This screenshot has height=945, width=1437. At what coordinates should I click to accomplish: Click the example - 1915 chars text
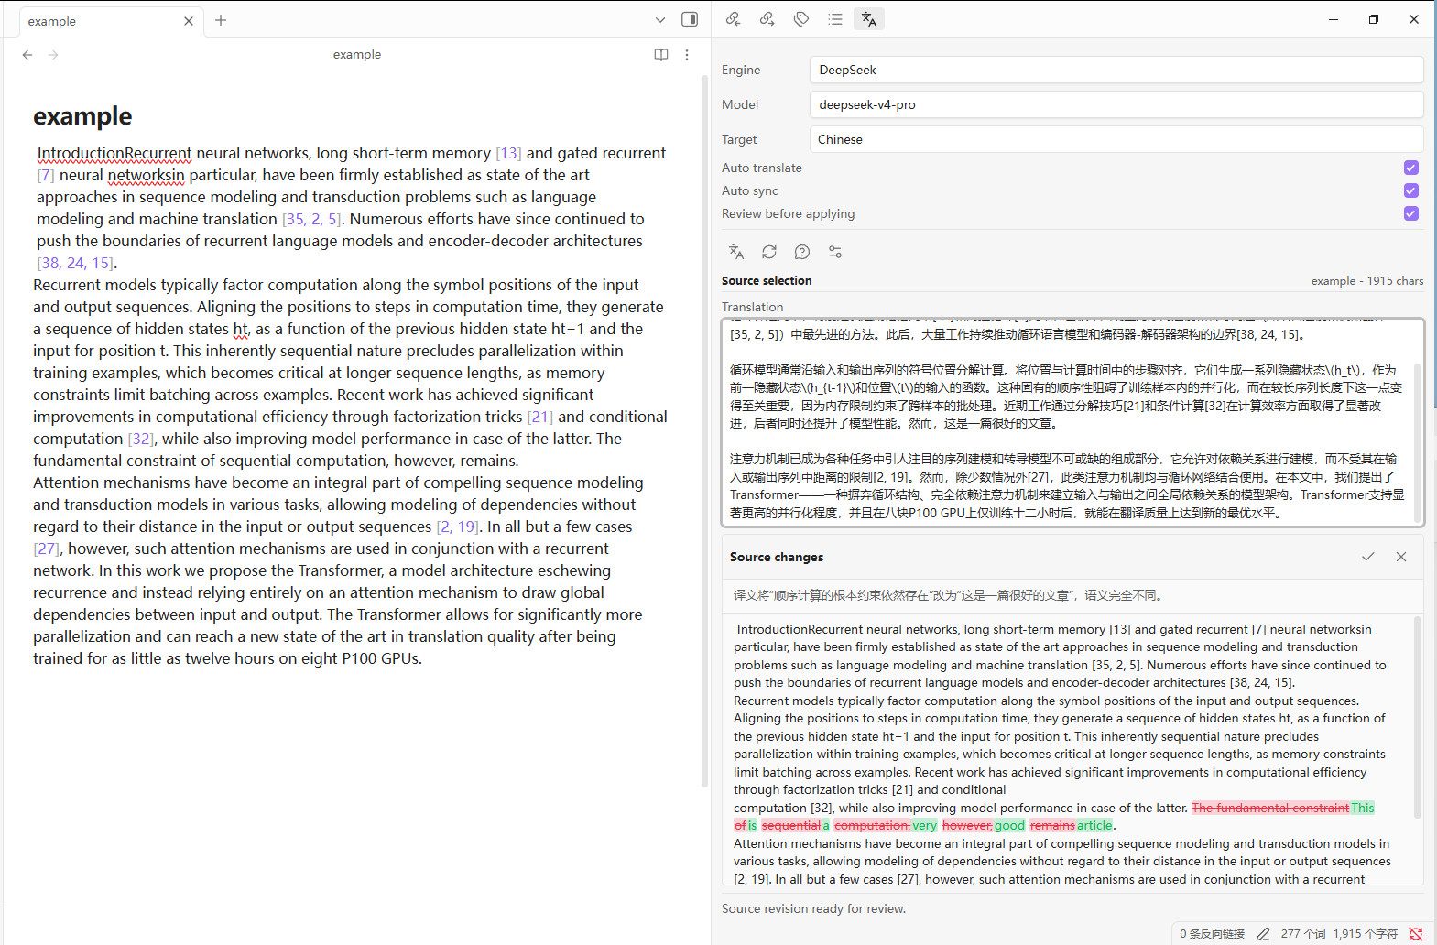click(x=1367, y=281)
